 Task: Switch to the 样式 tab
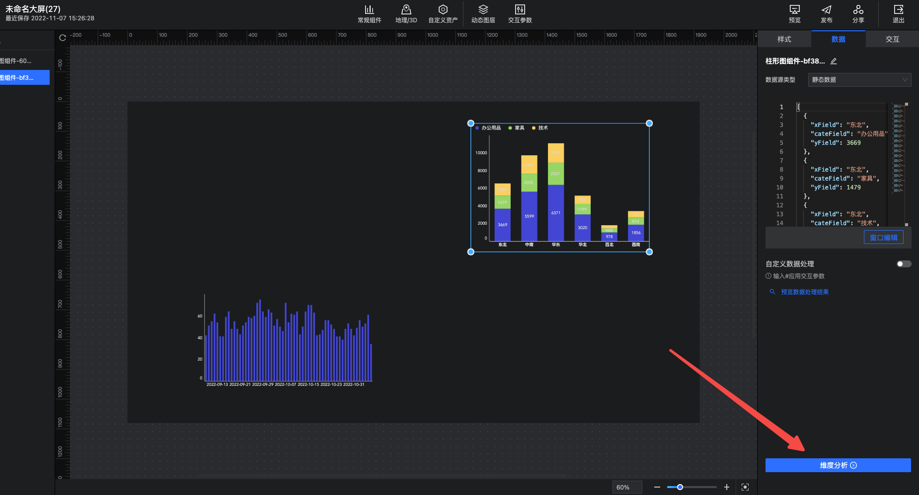[x=784, y=39]
